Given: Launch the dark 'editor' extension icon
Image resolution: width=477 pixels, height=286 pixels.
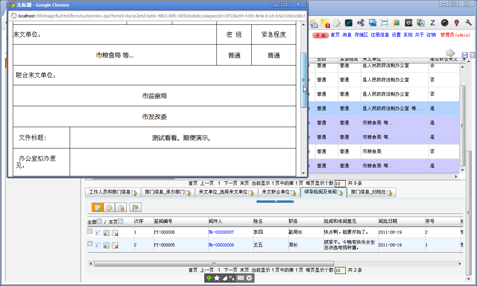Looking at the screenshot, I should click(x=349, y=23).
